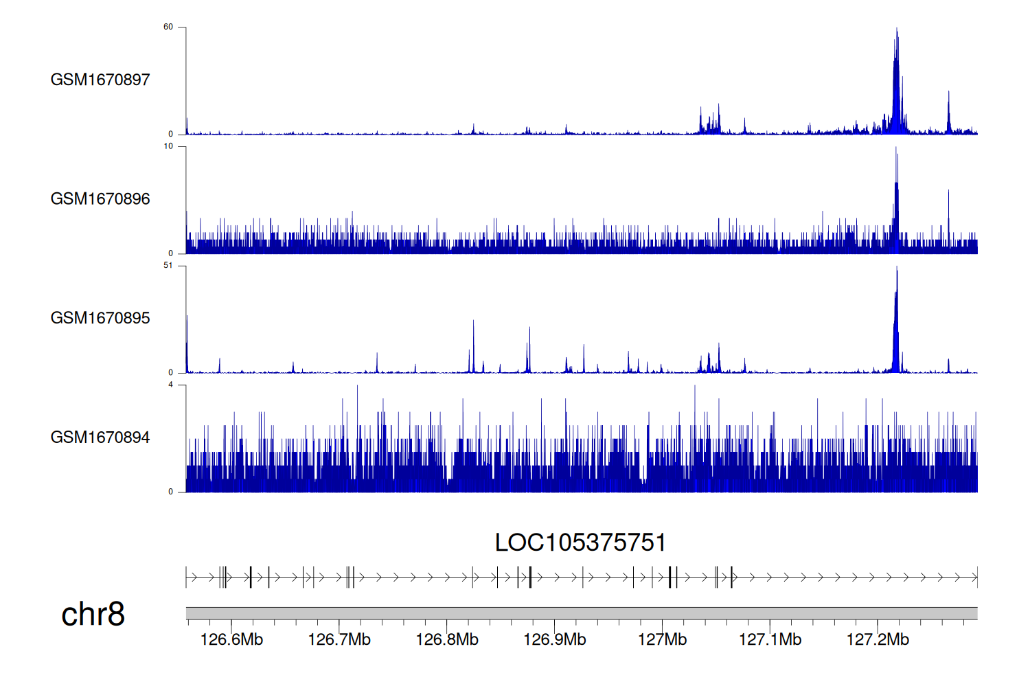Click the GSM1670895 track name
Viewport: 1030px width, 673px height.
[x=100, y=318]
